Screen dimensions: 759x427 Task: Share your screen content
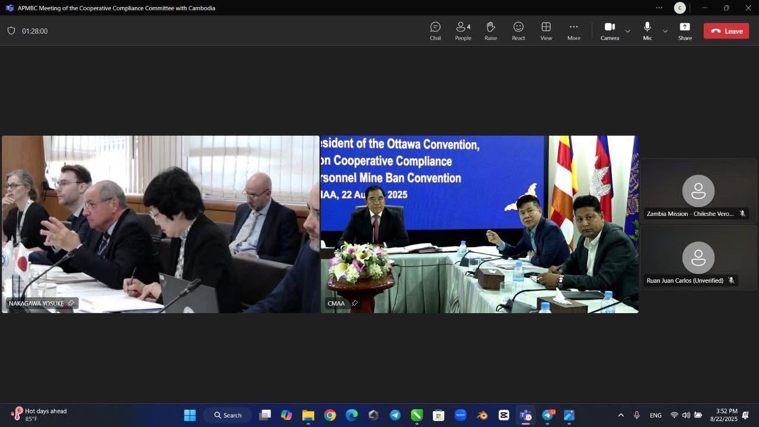click(x=685, y=31)
